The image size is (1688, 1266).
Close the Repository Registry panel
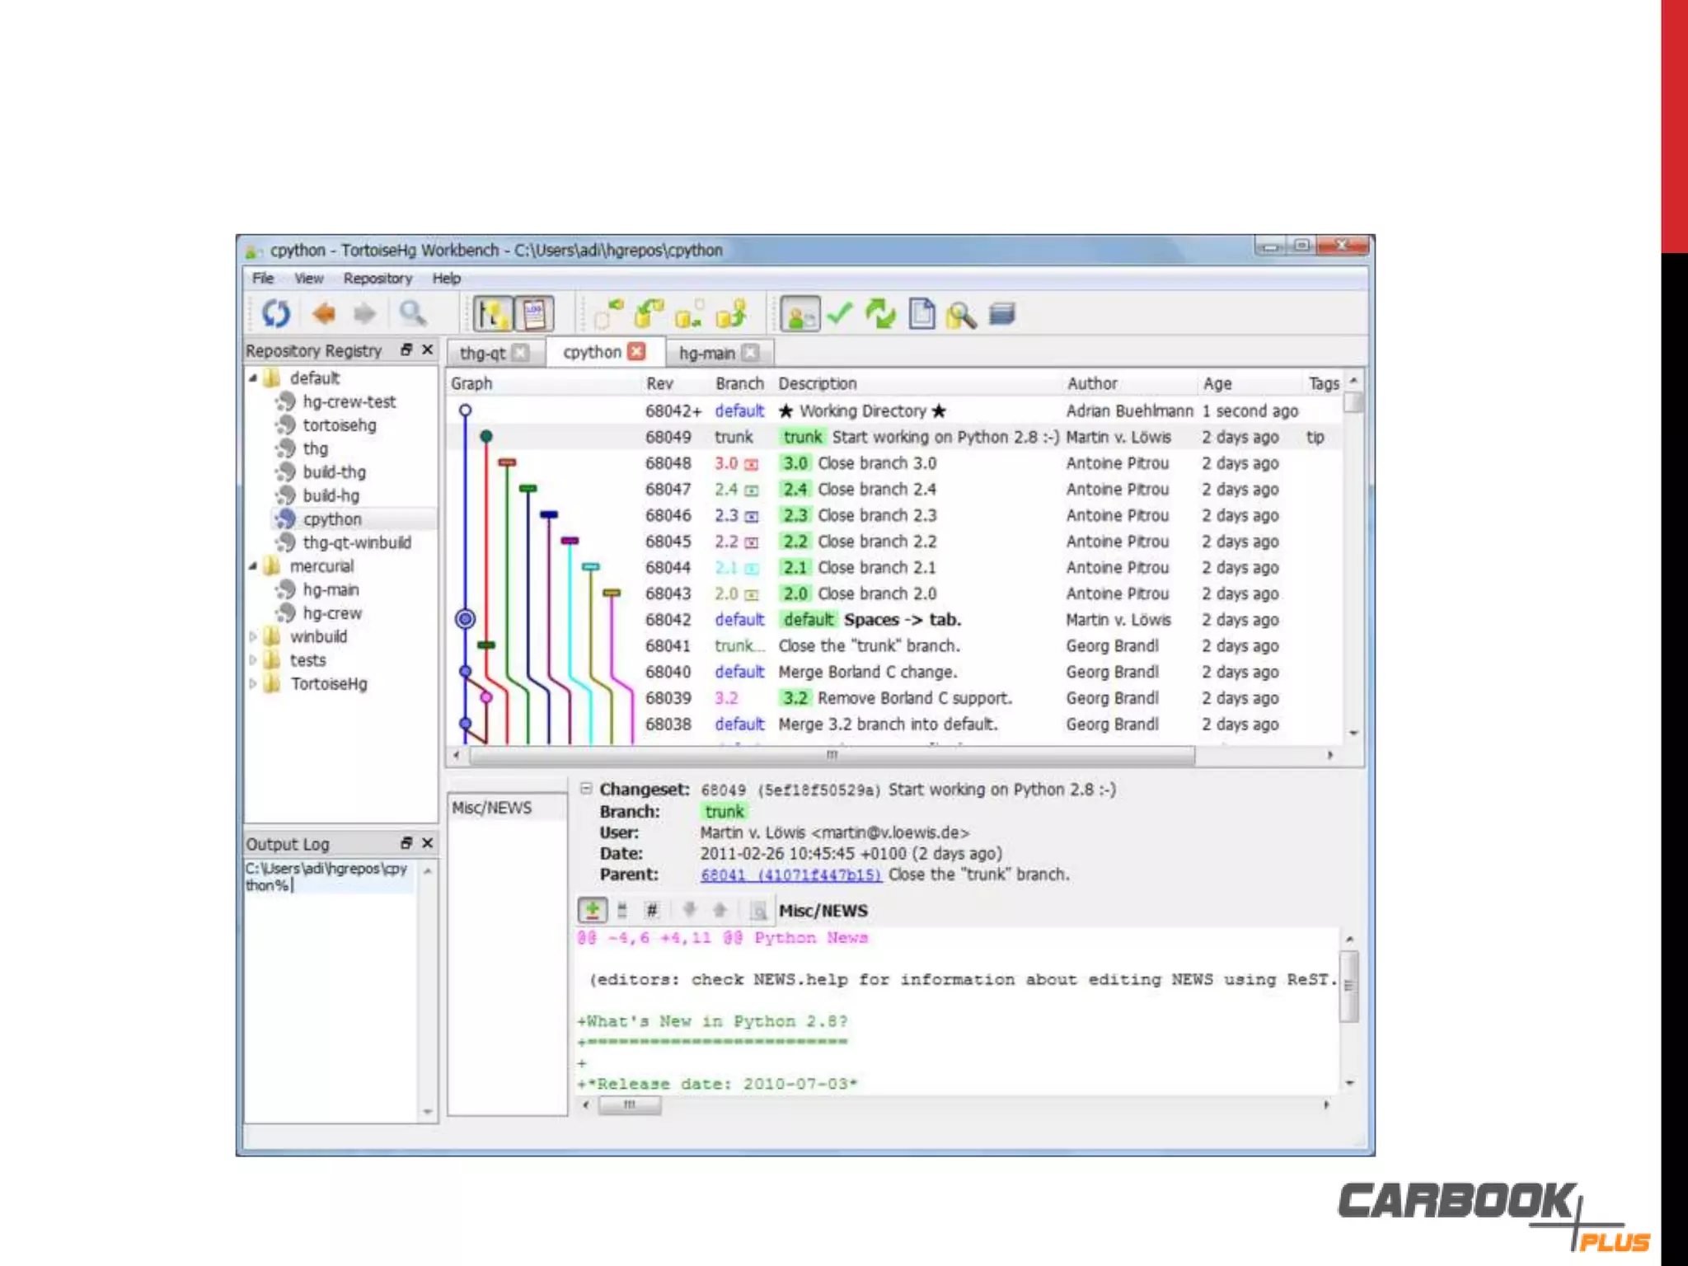427,349
